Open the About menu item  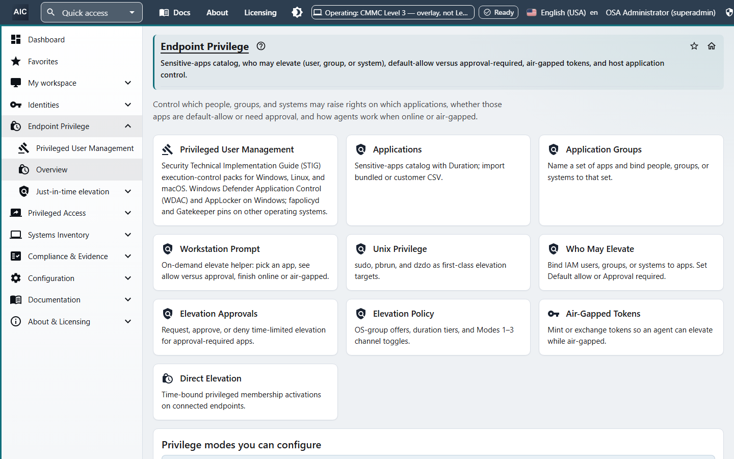tap(217, 12)
